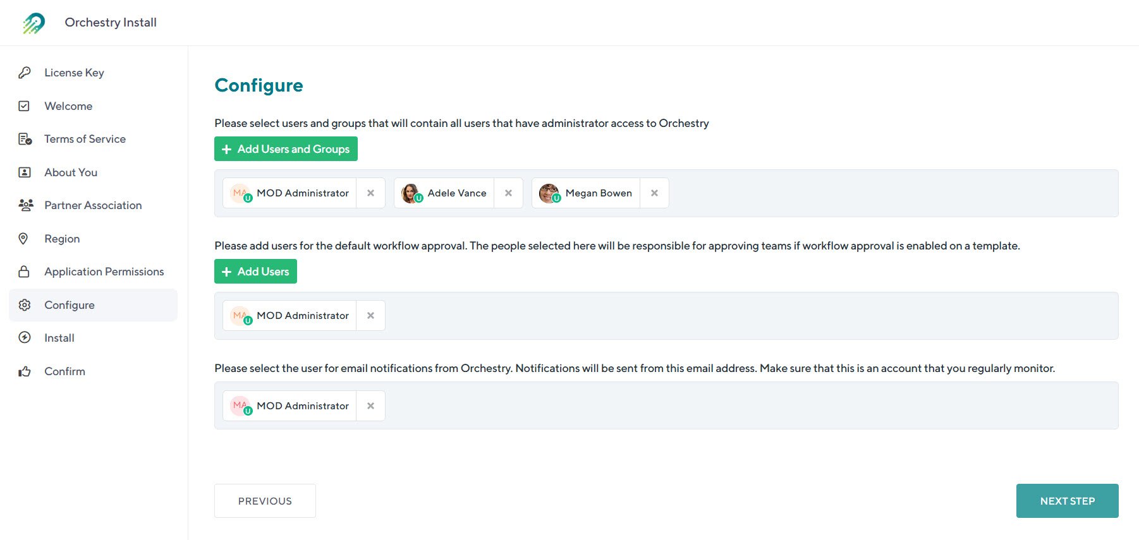The width and height of the screenshot is (1139, 540).
Task: Click plus icon on Add Users and Groups
Action: [x=227, y=149]
